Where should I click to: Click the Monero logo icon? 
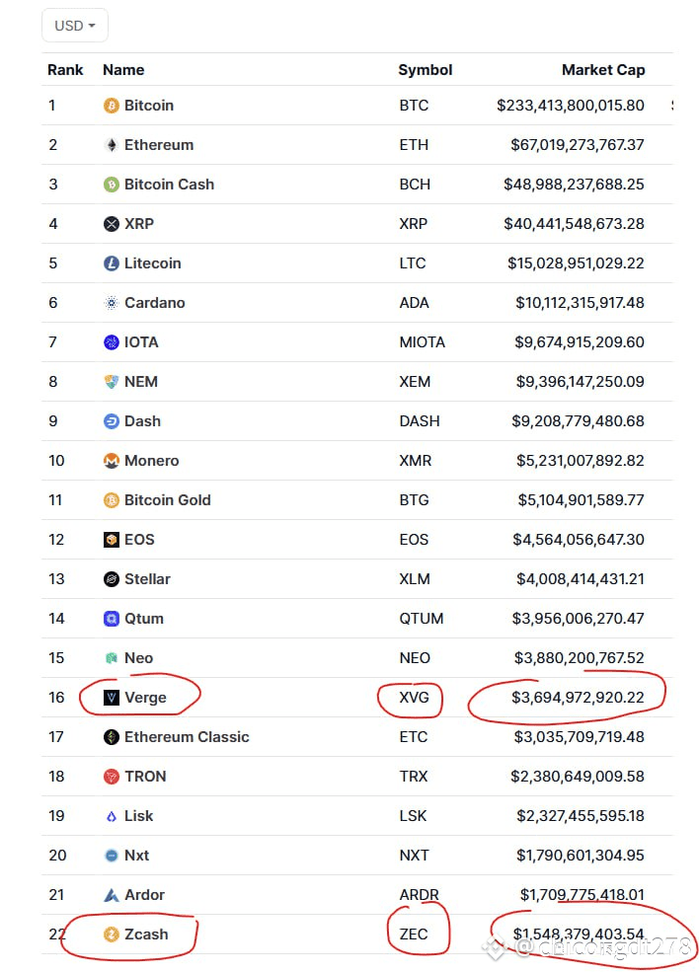112,461
